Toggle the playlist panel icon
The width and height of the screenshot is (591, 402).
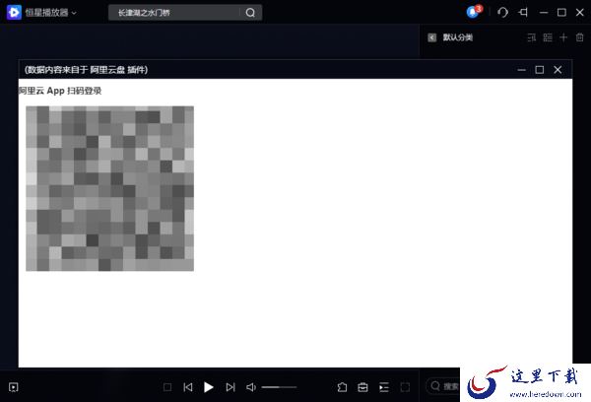pyautogui.click(x=384, y=387)
